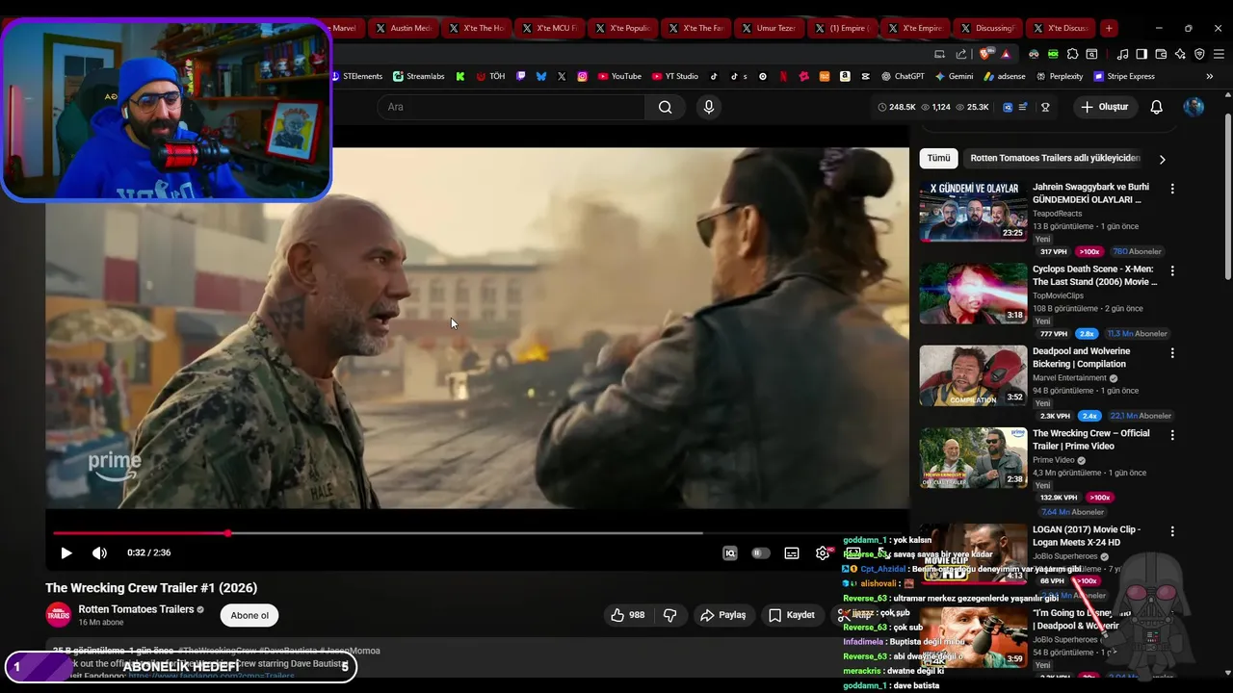Open the ChatGPT bookmark

click(x=903, y=76)
